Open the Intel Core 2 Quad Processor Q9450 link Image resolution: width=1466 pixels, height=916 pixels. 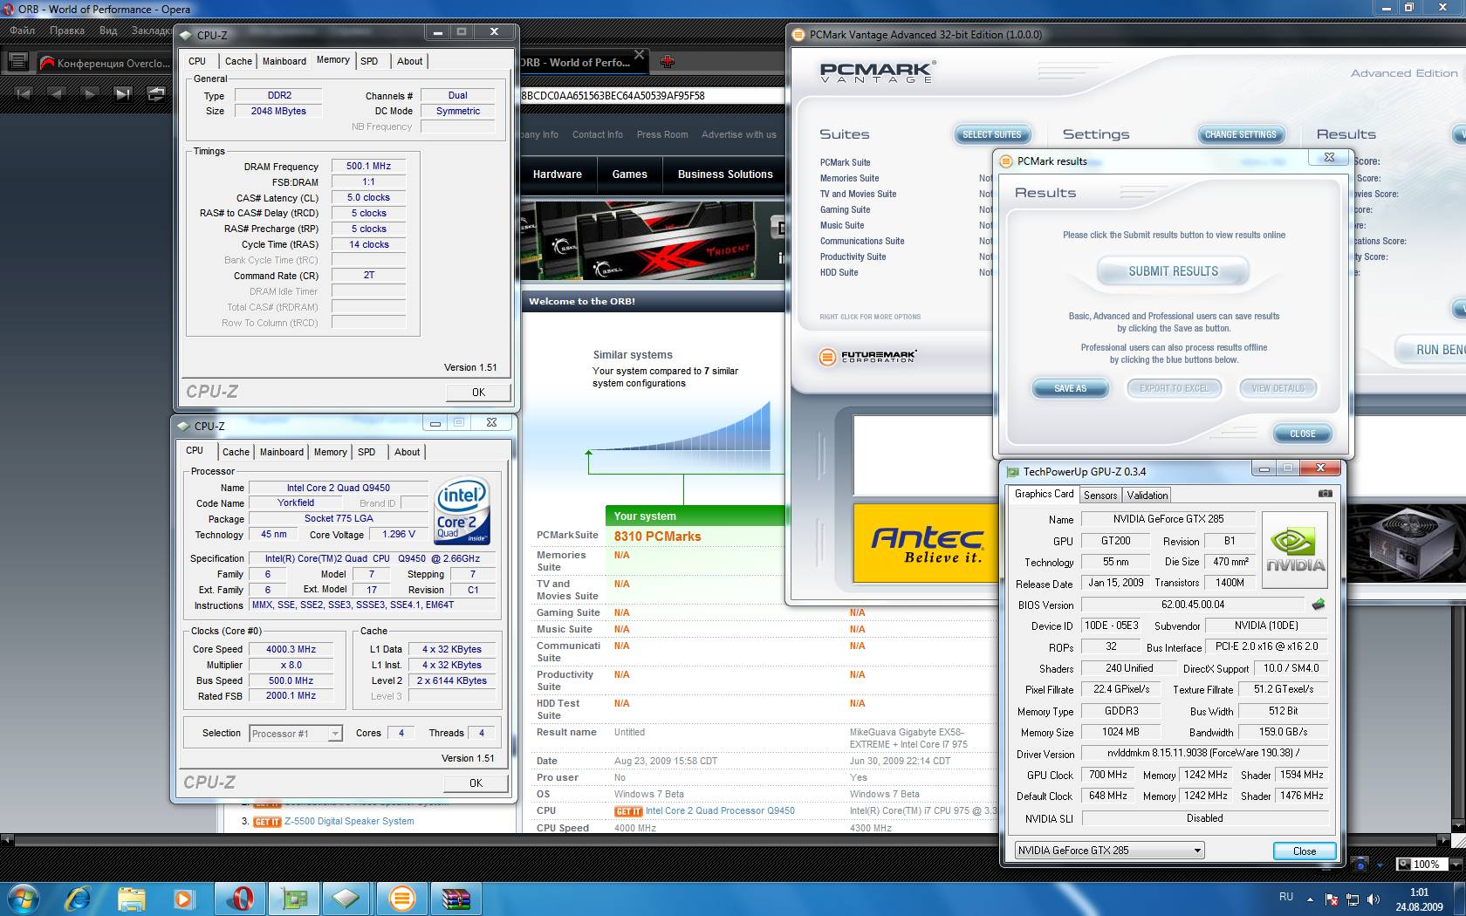click(x=720, y=810)
